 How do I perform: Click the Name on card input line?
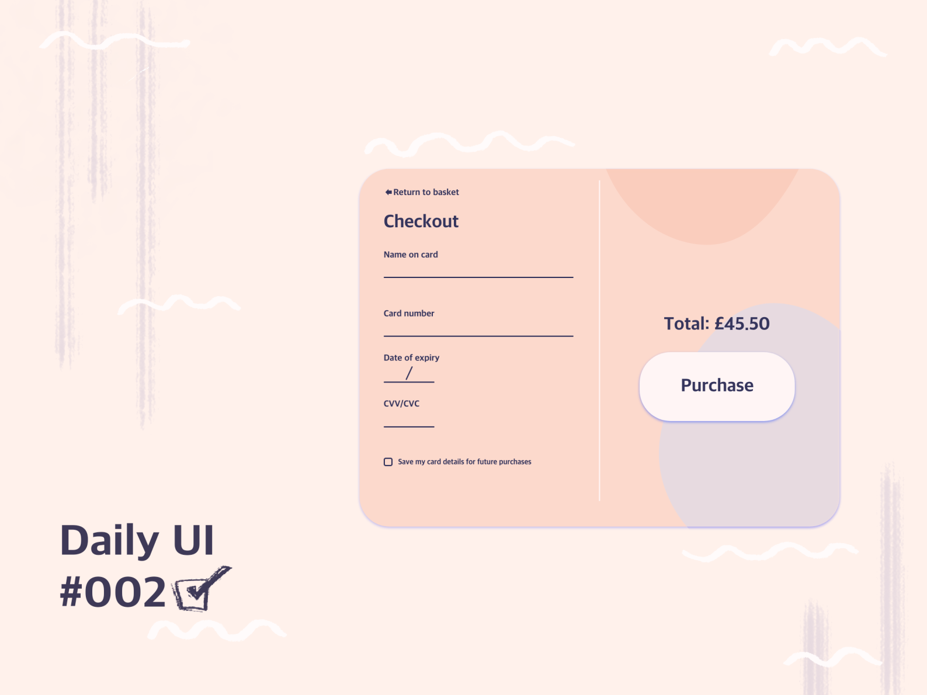(x=478, y=276)
